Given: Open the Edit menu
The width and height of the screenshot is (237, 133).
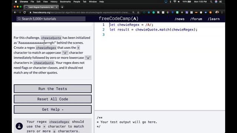Looking at the screenshot, I should click(x=39, y=1).
